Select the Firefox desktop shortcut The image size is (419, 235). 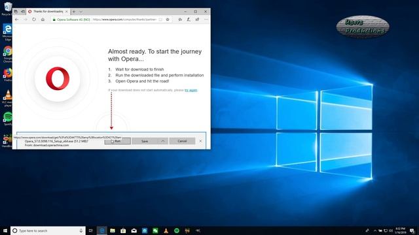tap(7, 75)
